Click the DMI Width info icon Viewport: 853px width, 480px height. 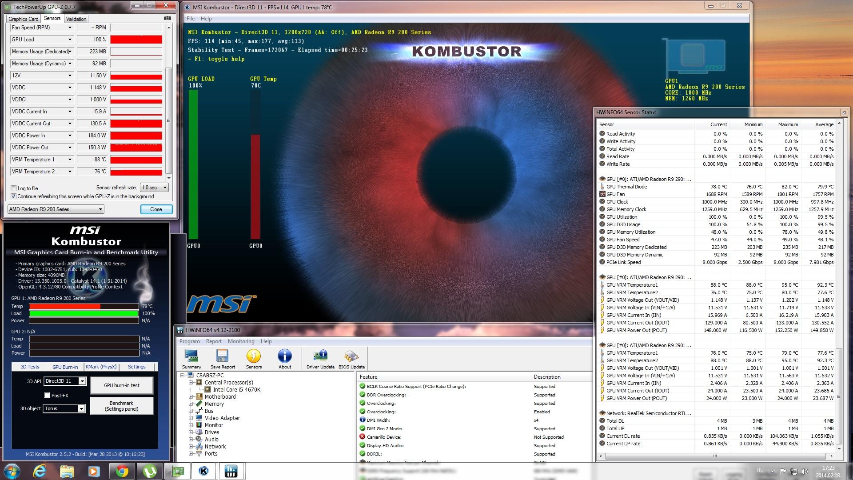pyautogui.click(x=363, y=420)
